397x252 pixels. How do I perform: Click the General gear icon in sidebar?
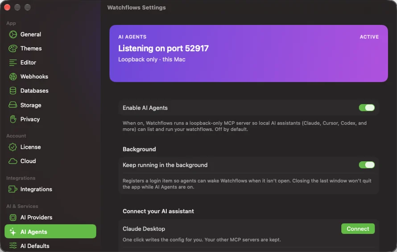coord(13,34)
